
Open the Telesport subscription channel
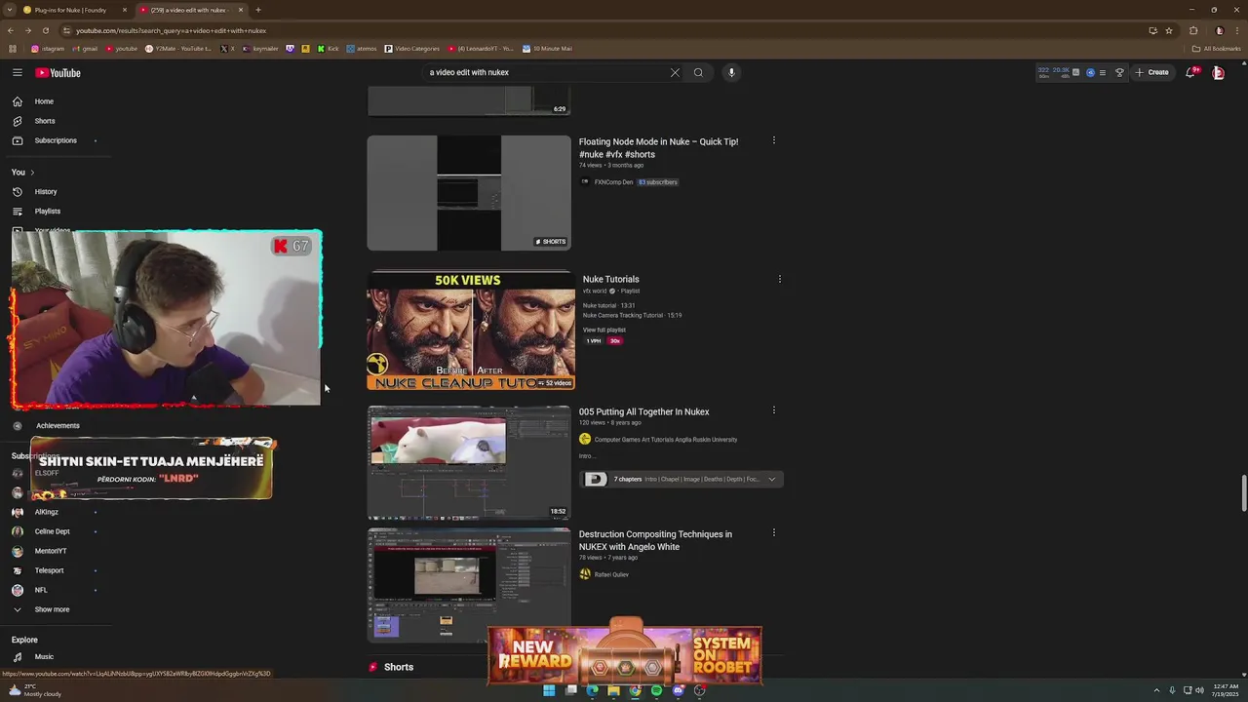point(49,570)
